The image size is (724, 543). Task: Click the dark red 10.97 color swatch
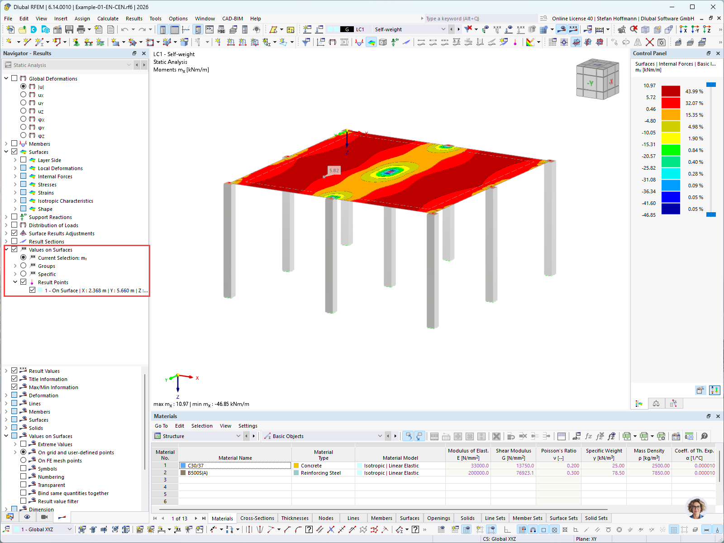tap(671, 91)
